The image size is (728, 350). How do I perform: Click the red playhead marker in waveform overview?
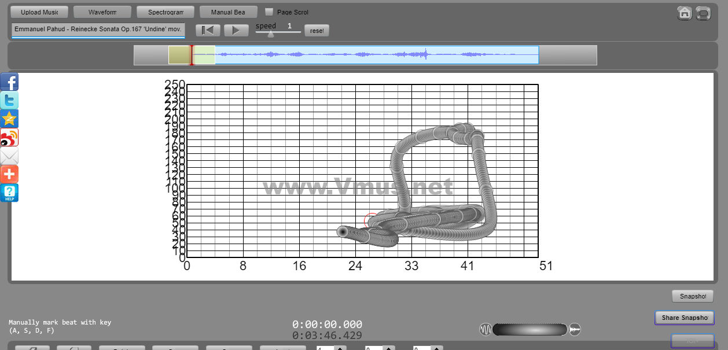click(192, 55)
